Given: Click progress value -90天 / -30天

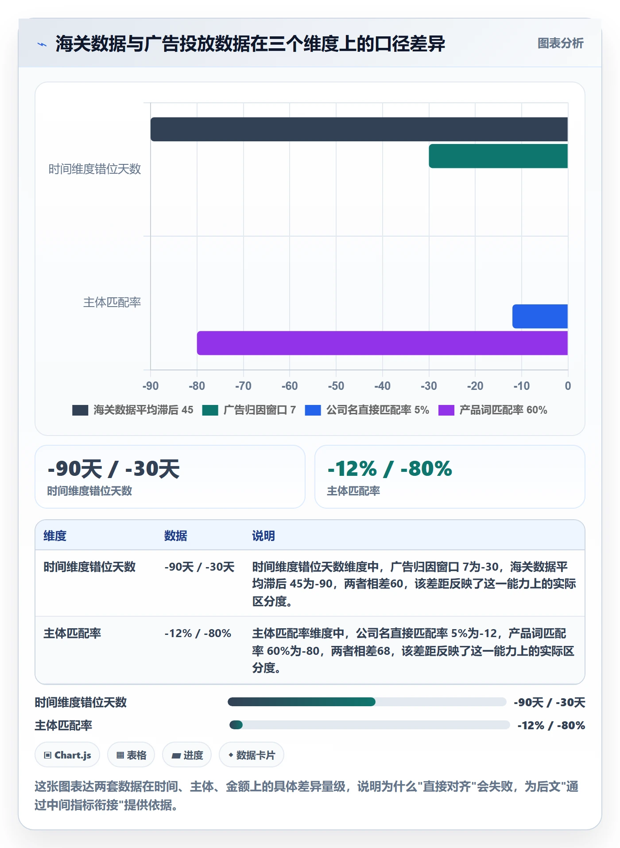Looking at the screenshot, I should click(550, 702).
